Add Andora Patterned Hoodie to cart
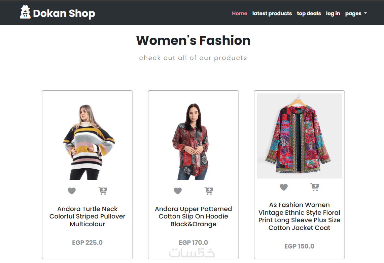 coord(209,191)
